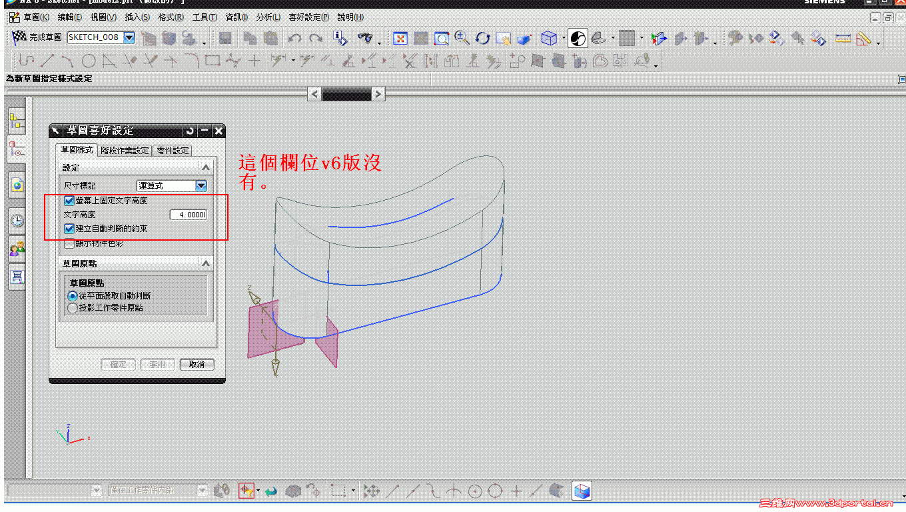Select 從平面選取自動判斷 radio button
The width and height of the screenshot is (906, 512).
click(x=73, y=295)
